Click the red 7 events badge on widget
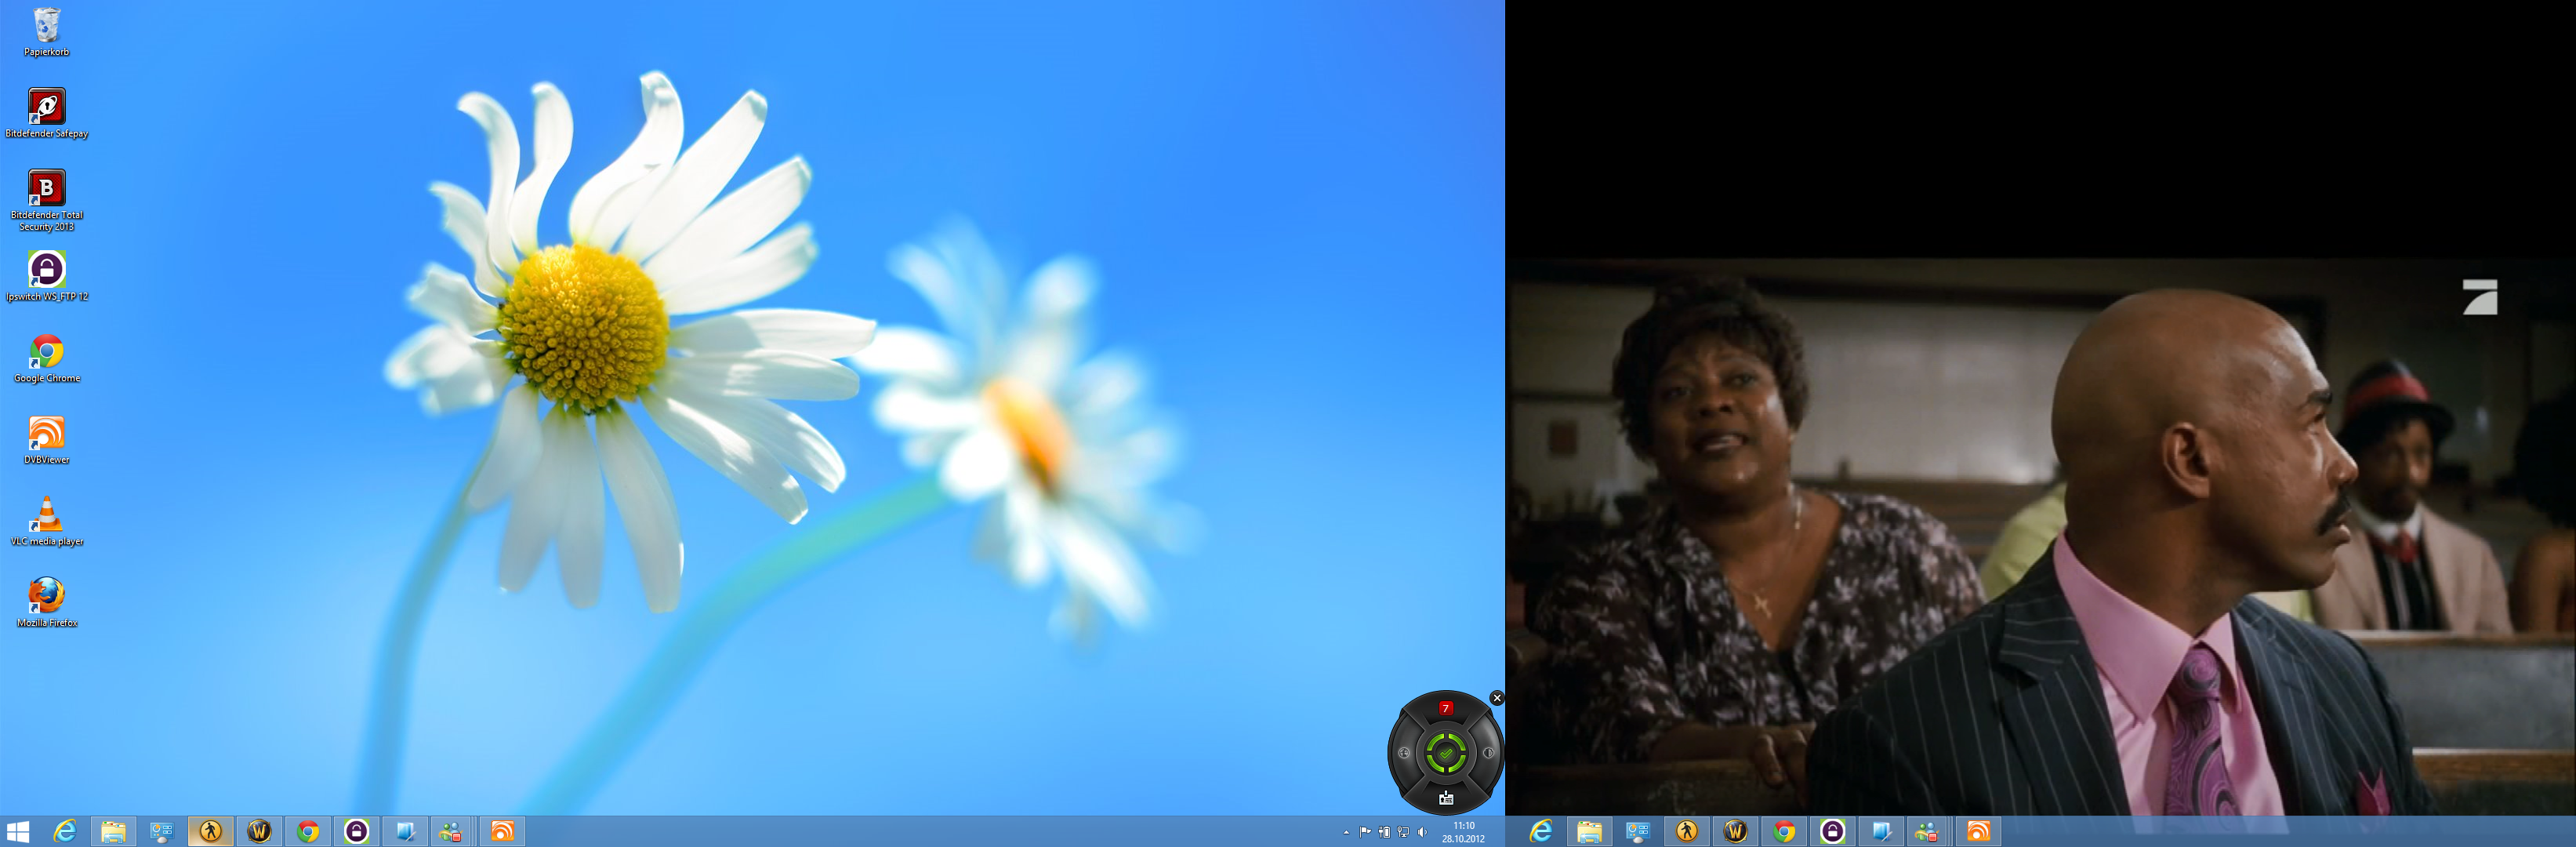The image size is (2576, 847). pos(1445,708)
